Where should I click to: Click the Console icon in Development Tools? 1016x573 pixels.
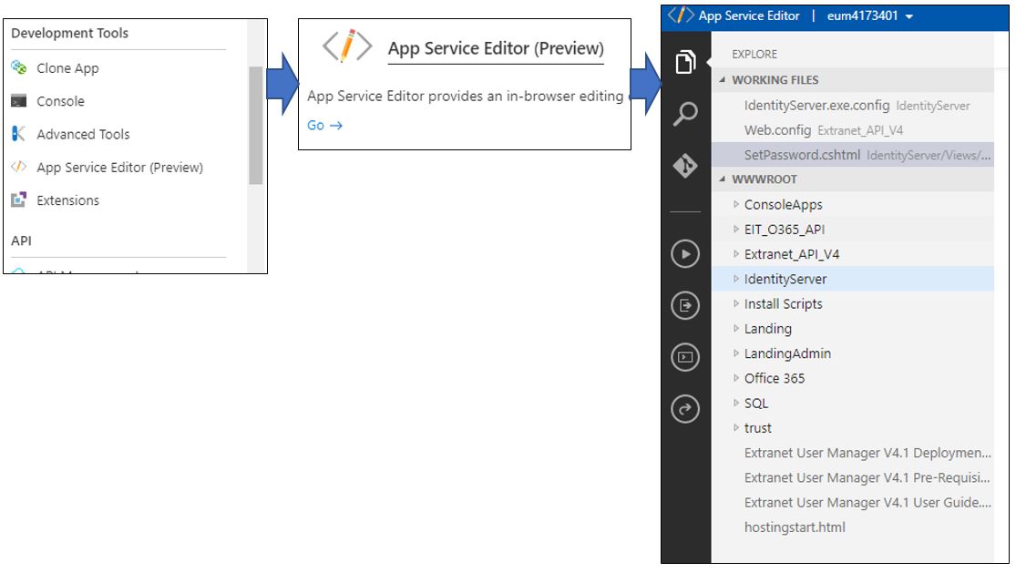tap(19, 101)
